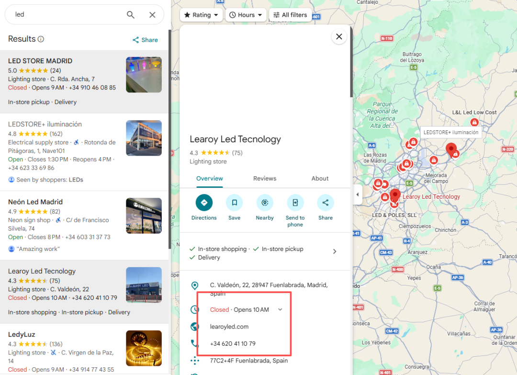
Task: Open All filters
Action: tap(290, 15)
